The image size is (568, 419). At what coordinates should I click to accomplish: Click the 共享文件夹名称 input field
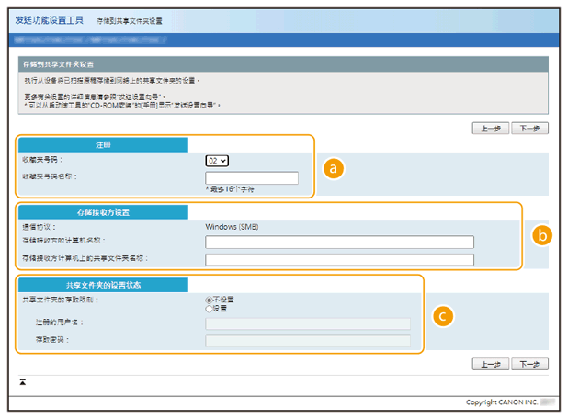click(x=339, y=259)
